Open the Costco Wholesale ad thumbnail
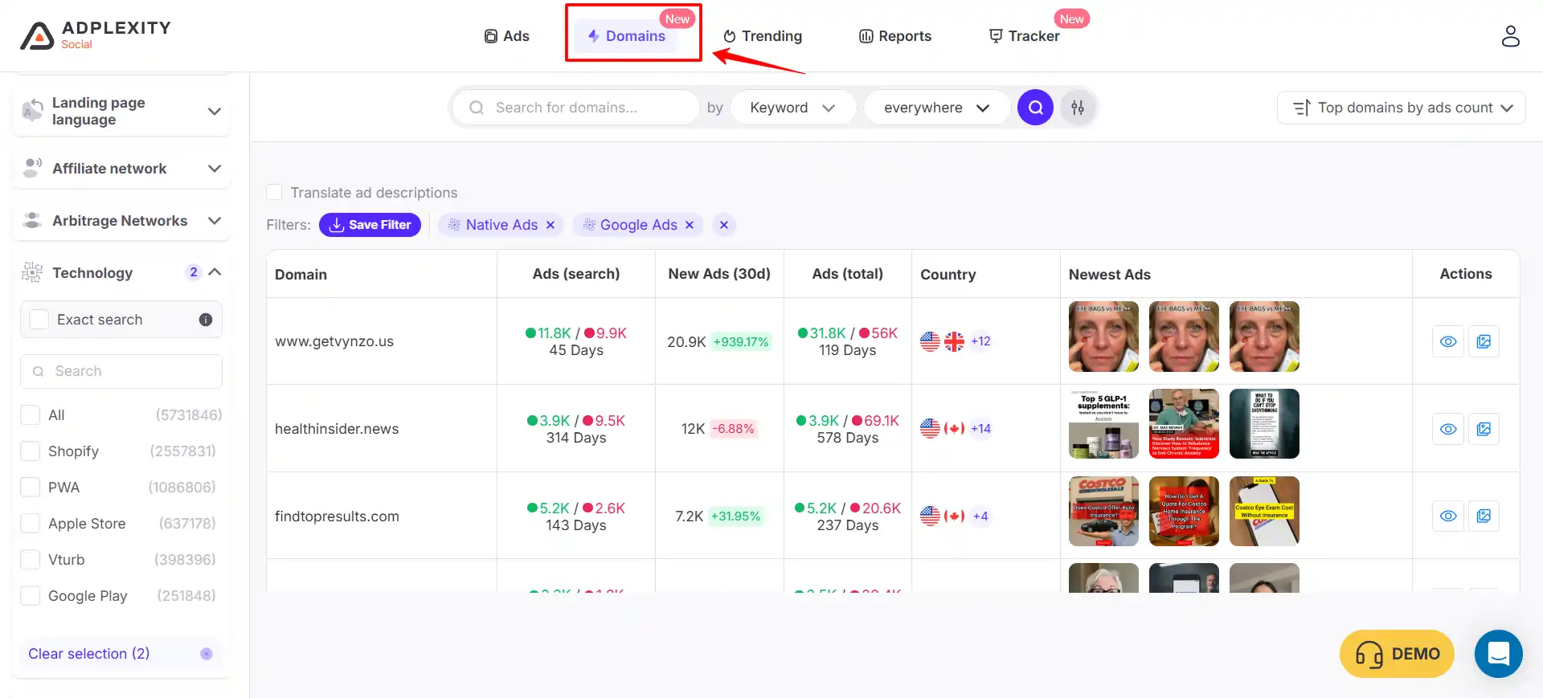This screenshot has width=1543, height=698. coord(1103,511)
